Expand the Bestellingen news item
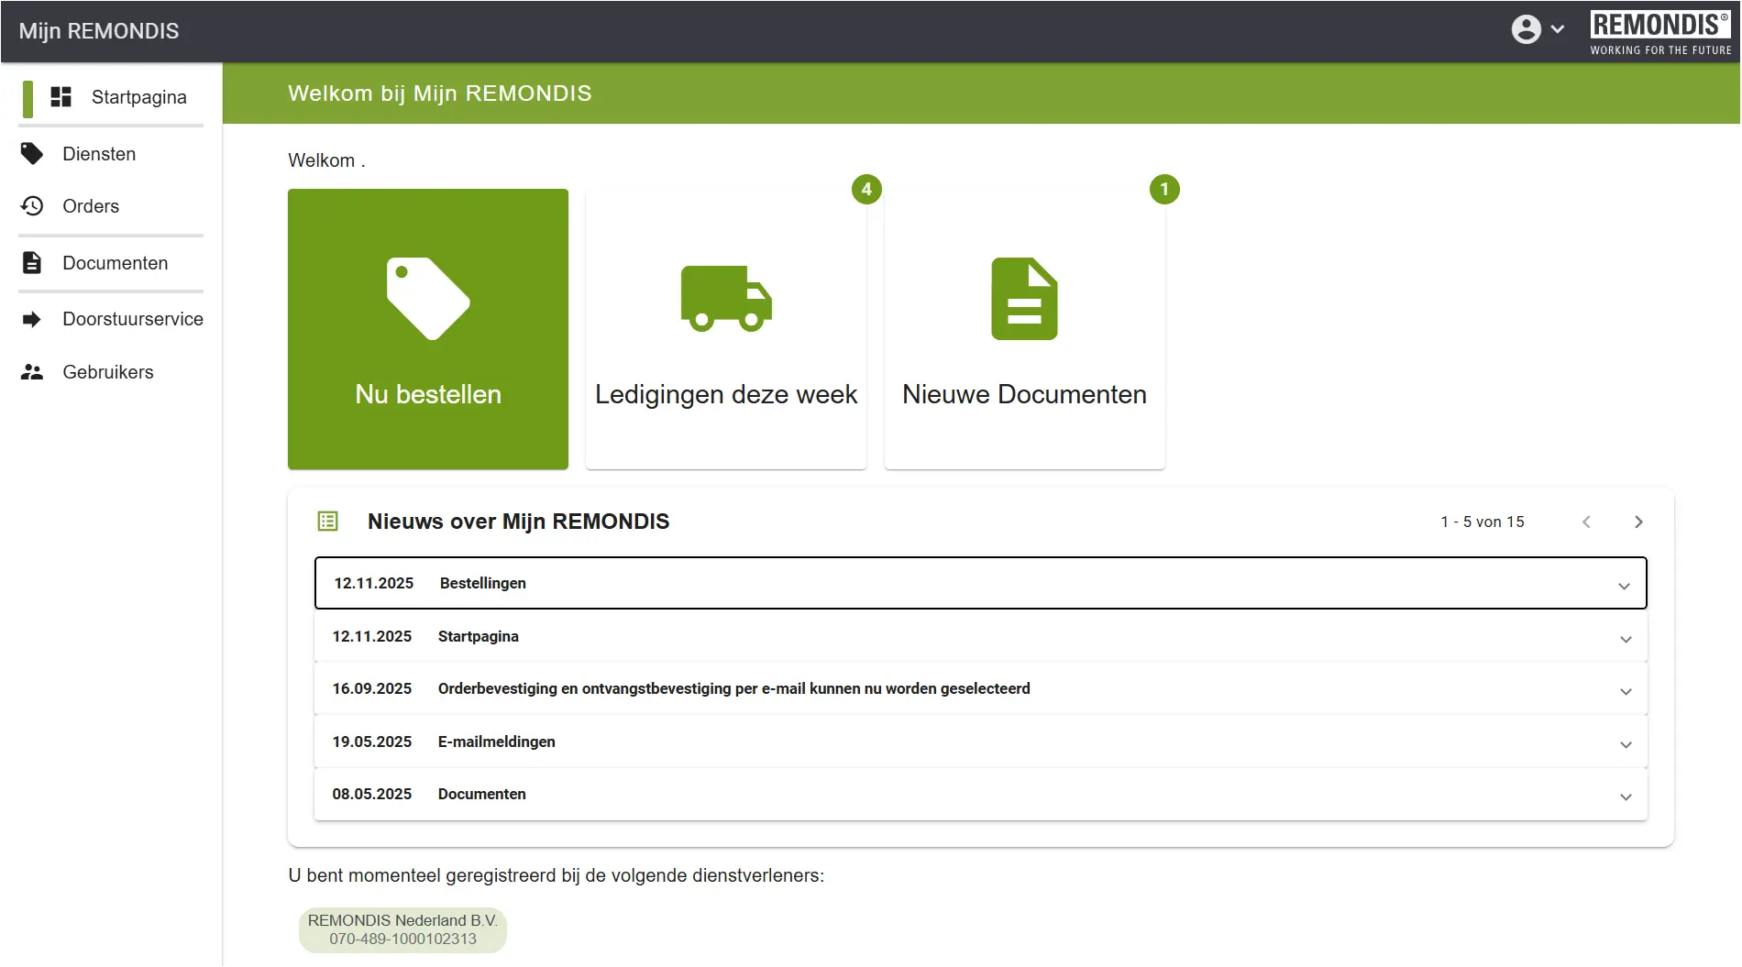Screen dimensions: 1742x967 (x=1624, y=586)
